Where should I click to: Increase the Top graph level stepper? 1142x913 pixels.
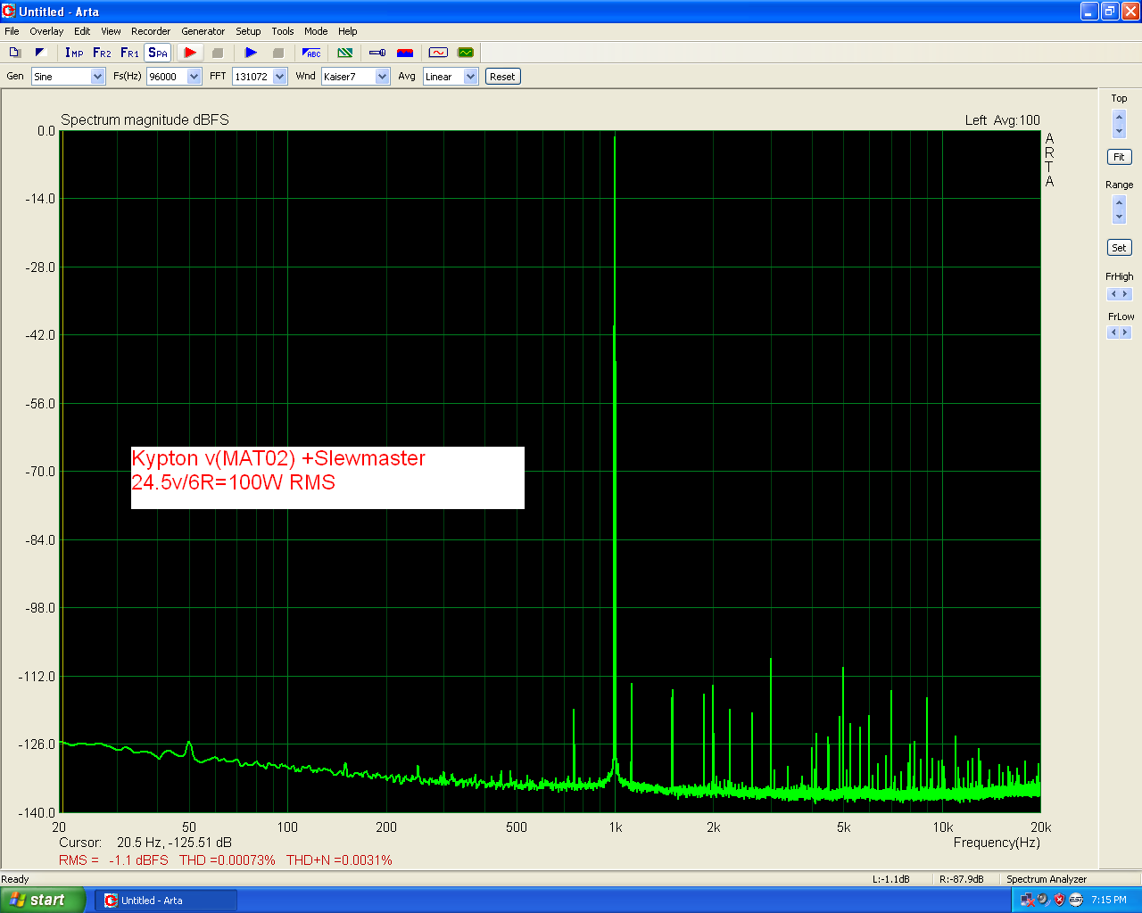[x=1120, y=117]
